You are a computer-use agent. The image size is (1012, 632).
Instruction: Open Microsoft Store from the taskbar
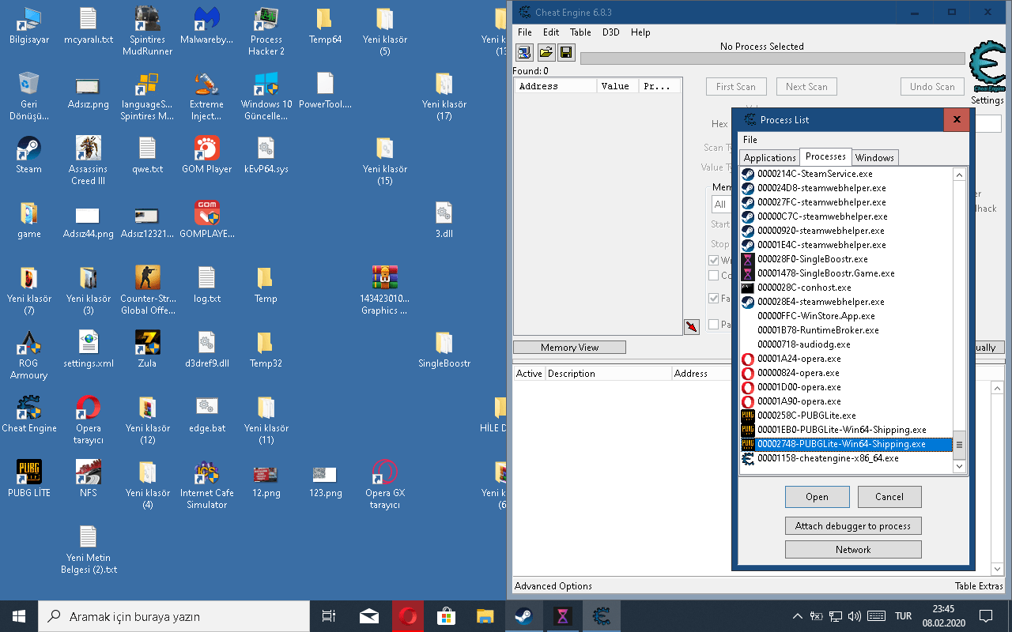[447, 616]
